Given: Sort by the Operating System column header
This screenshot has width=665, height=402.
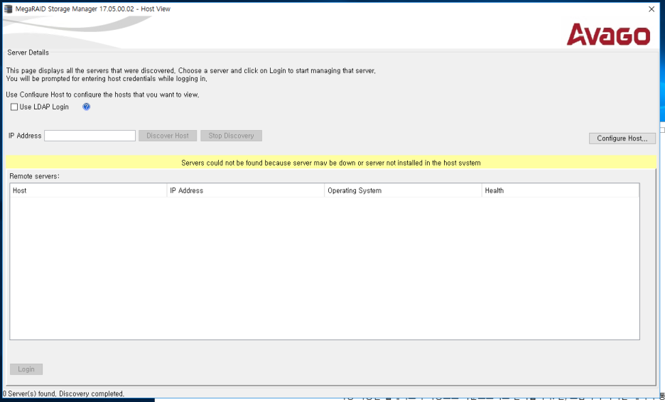Looking at the screenshot, I should tap(403, 191).
